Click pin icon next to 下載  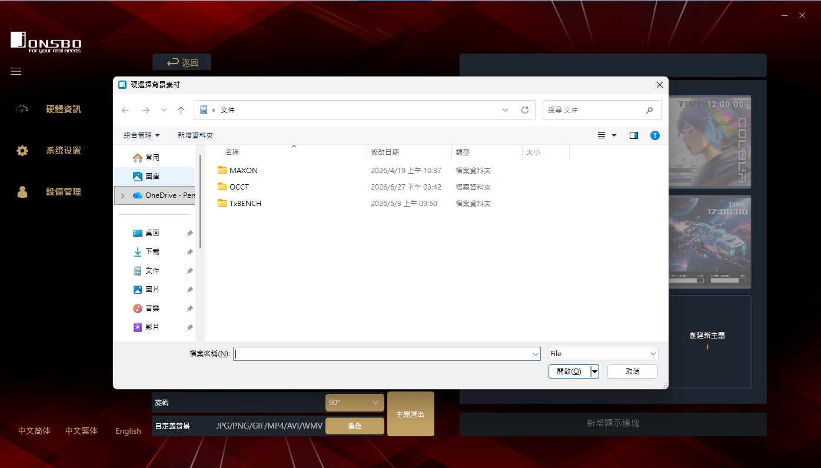[190, 253]
